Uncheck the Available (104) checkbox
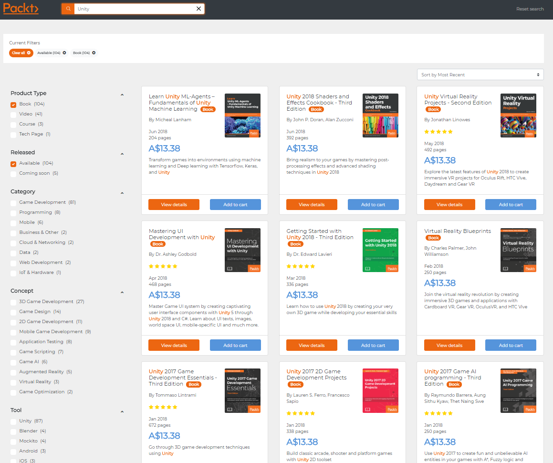Screen dimensions: 553x463 13,164
